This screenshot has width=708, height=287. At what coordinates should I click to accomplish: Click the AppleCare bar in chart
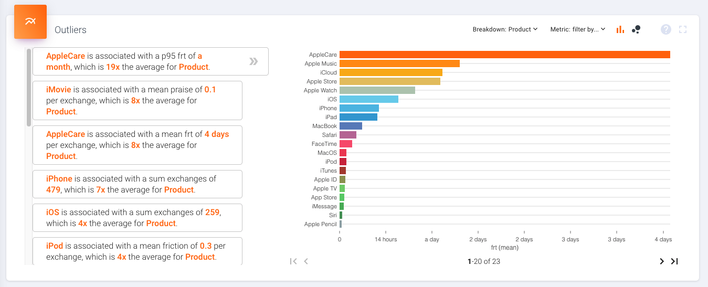pyautogui.click(x=505, y=55)
